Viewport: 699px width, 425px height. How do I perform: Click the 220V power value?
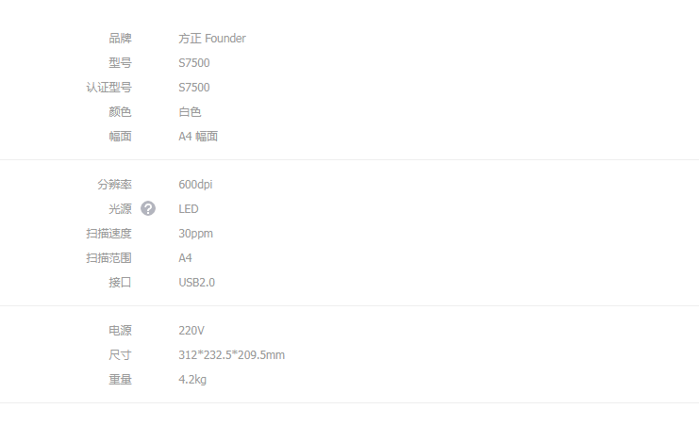pyautogui.click(x=191, y=331)
